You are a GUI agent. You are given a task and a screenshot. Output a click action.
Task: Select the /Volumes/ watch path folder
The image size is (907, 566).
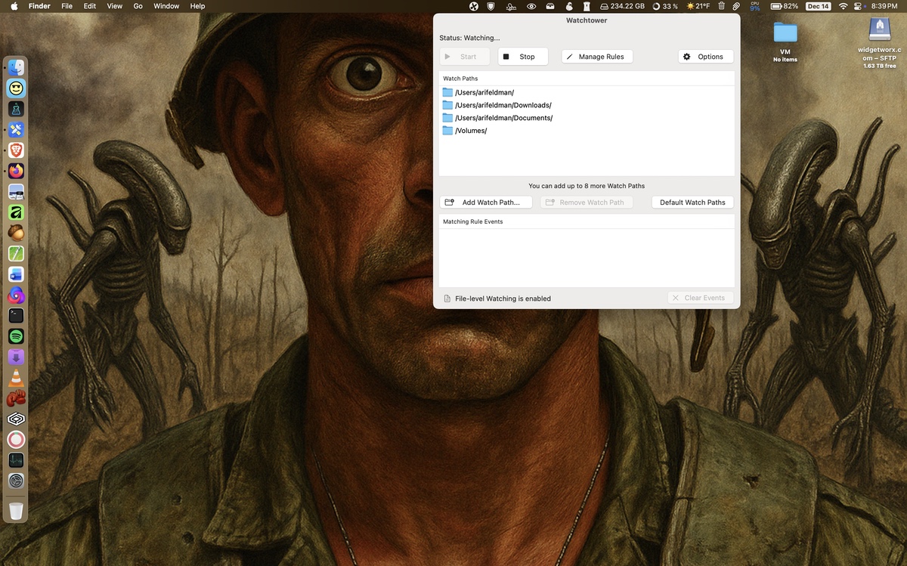pos(470,131)
